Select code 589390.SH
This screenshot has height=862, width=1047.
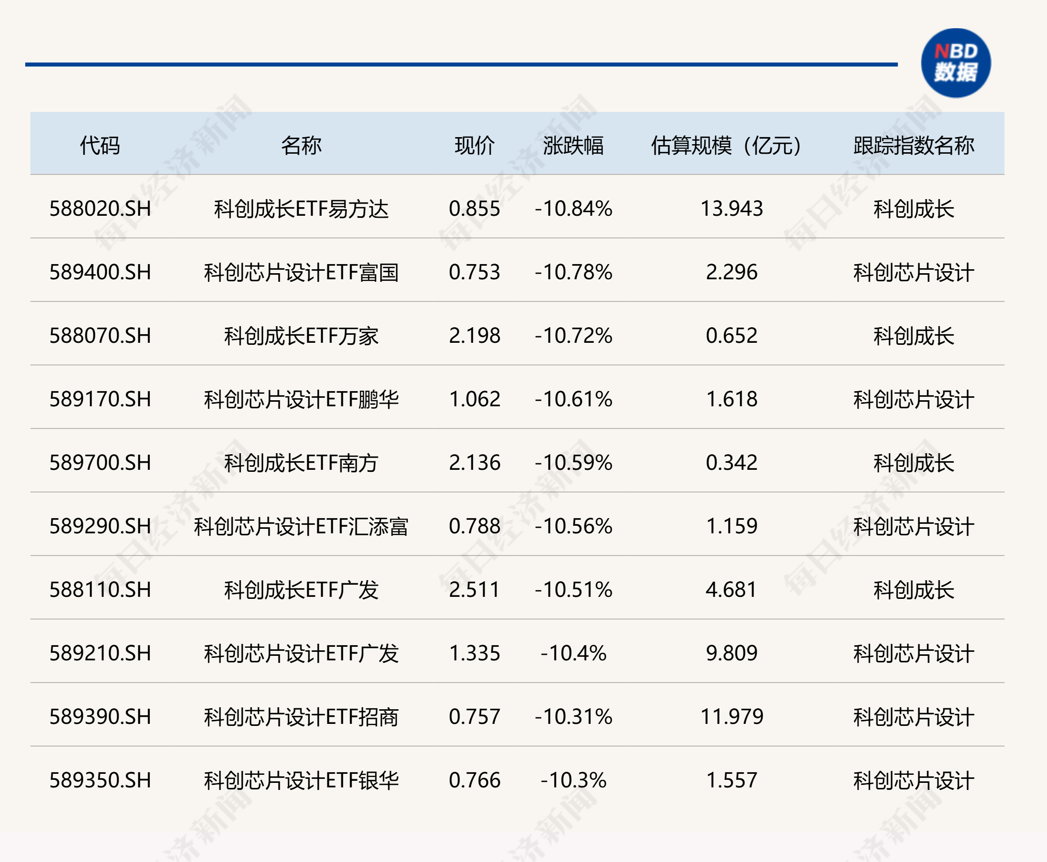100,717
